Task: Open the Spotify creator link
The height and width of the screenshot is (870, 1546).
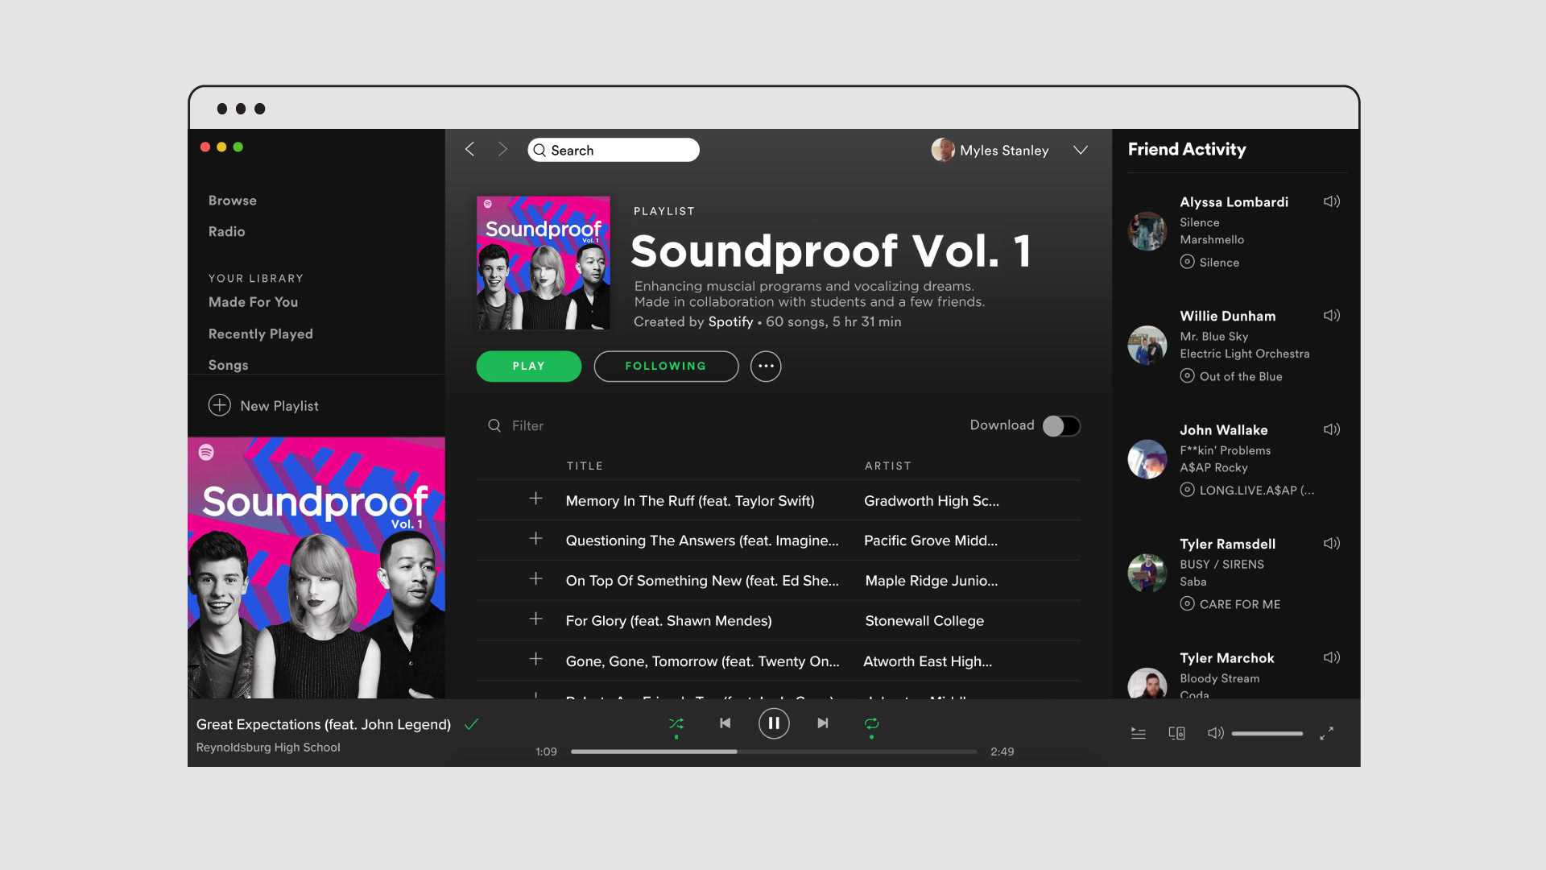Action: coord(730,321)
